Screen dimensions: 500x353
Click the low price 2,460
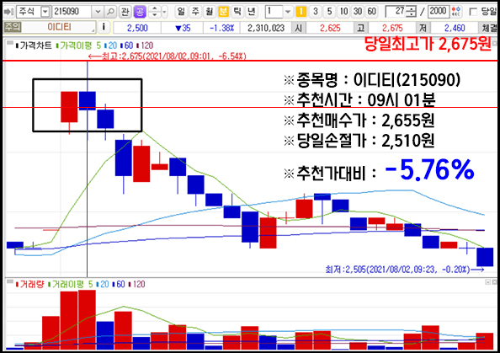coord(455,28)
